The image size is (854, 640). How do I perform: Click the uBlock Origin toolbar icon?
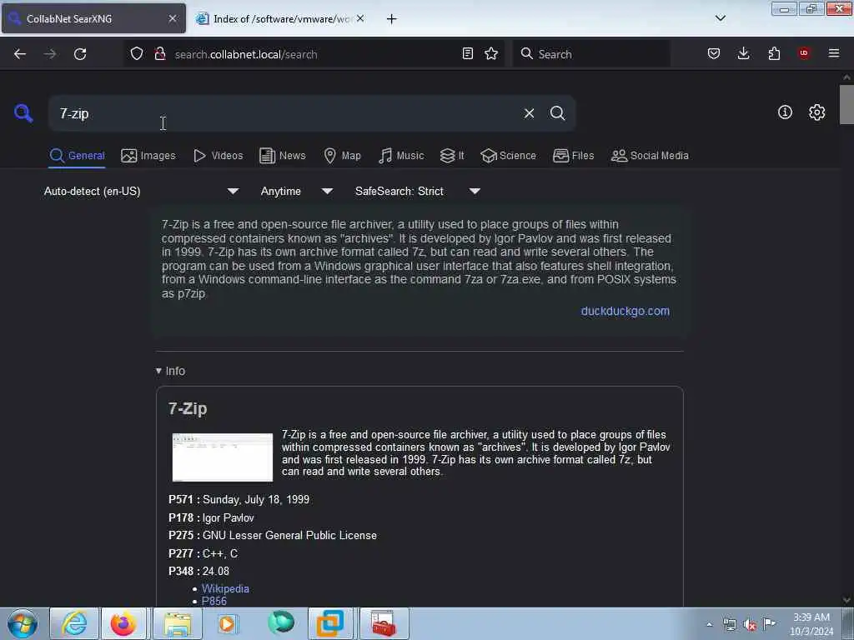[x=804, y=52]
